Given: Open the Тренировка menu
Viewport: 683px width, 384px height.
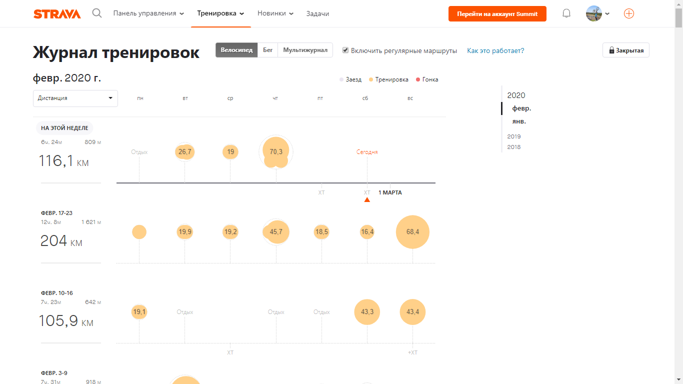Looking at the screenshot, I should 220,13.
